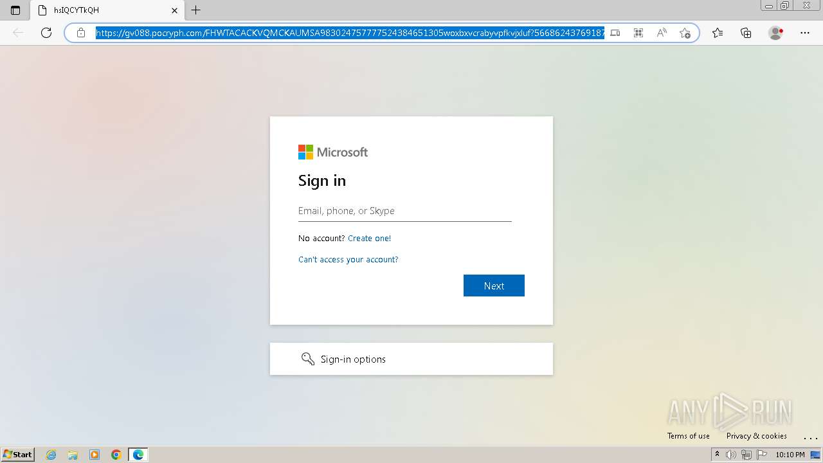Open Terms of use link

[689, 436]
